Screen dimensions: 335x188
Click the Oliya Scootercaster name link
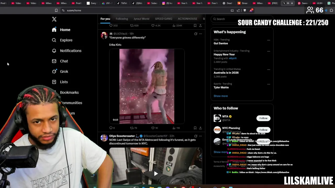(x=122, y=136)
